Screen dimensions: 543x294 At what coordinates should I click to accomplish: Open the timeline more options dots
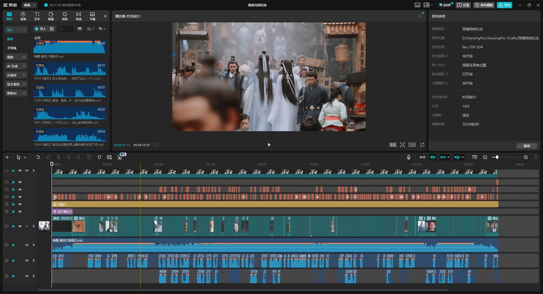coord(536,157)
